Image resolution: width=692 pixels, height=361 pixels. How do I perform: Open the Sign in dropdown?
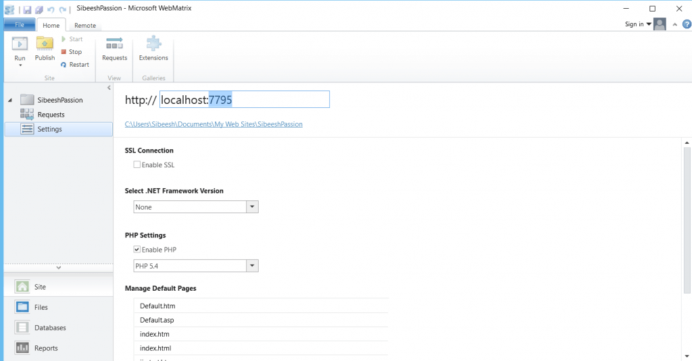[x=638, y=24]
